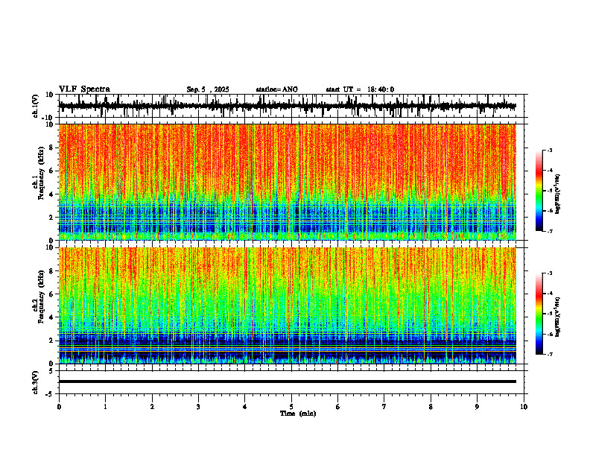Click the ch.1(V) waveform trace
Screen dimensions: 590x456
[x=287, y=106]
